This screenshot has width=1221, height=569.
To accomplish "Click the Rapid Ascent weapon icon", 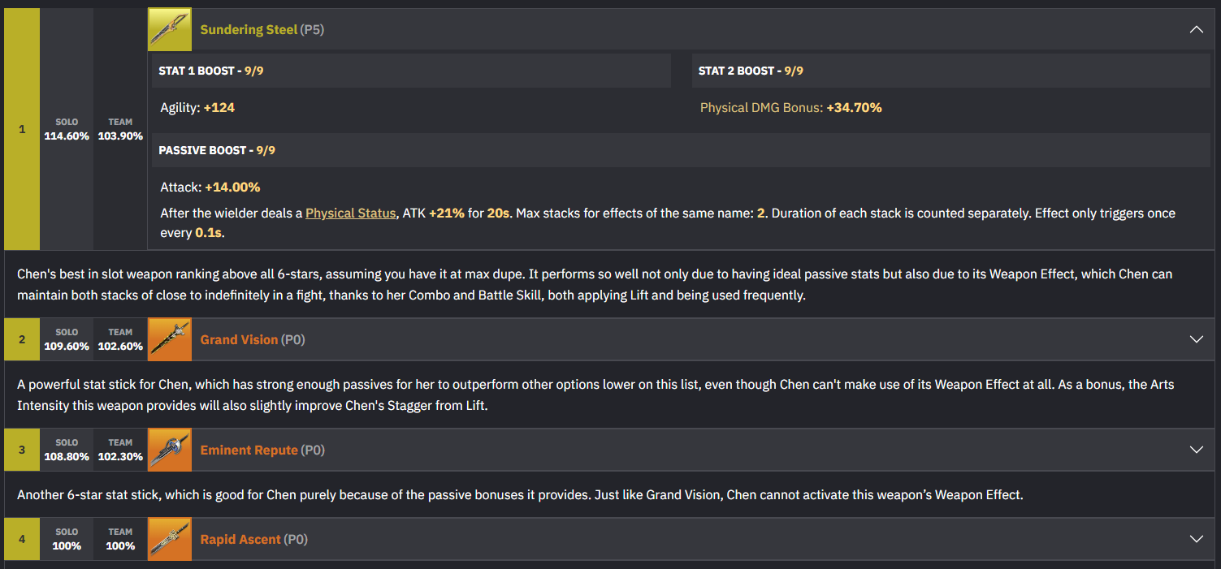I will [x=169, y=539].
